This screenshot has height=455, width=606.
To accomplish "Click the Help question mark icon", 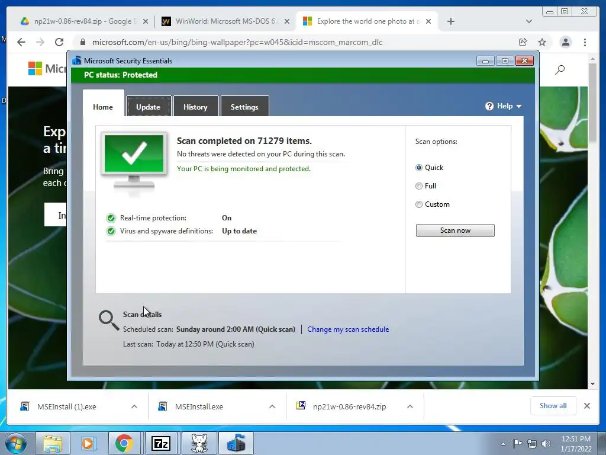I will point(489,106).
